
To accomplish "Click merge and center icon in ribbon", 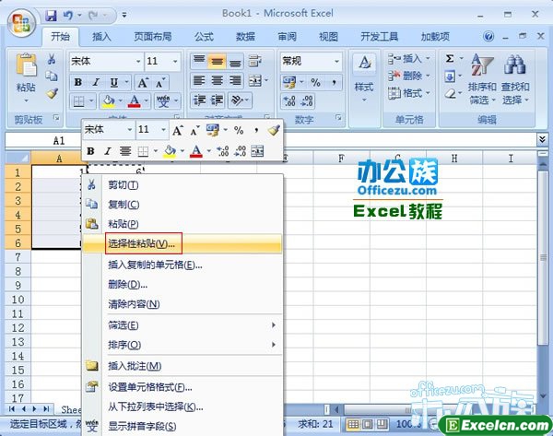I will click(255, 81).
